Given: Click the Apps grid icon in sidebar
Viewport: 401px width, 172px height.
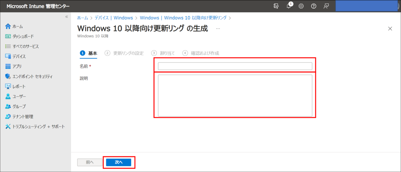Looking at the screenshot, I should (8, 66).
